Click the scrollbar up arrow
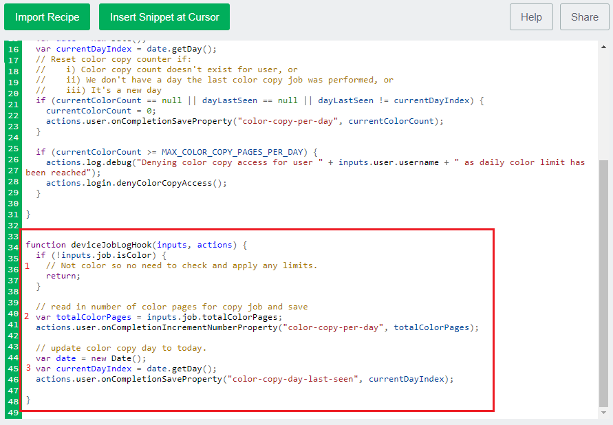Viewport: 613px width, 425px height. 603,47
